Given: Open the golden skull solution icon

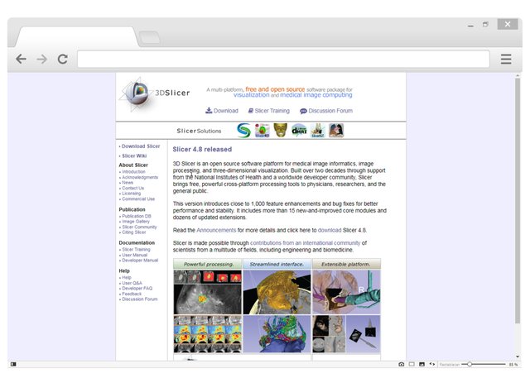Looking at the screenshot, I should point(280,130).
